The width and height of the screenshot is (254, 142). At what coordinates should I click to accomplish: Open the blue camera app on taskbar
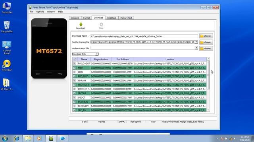pos(63,138)
